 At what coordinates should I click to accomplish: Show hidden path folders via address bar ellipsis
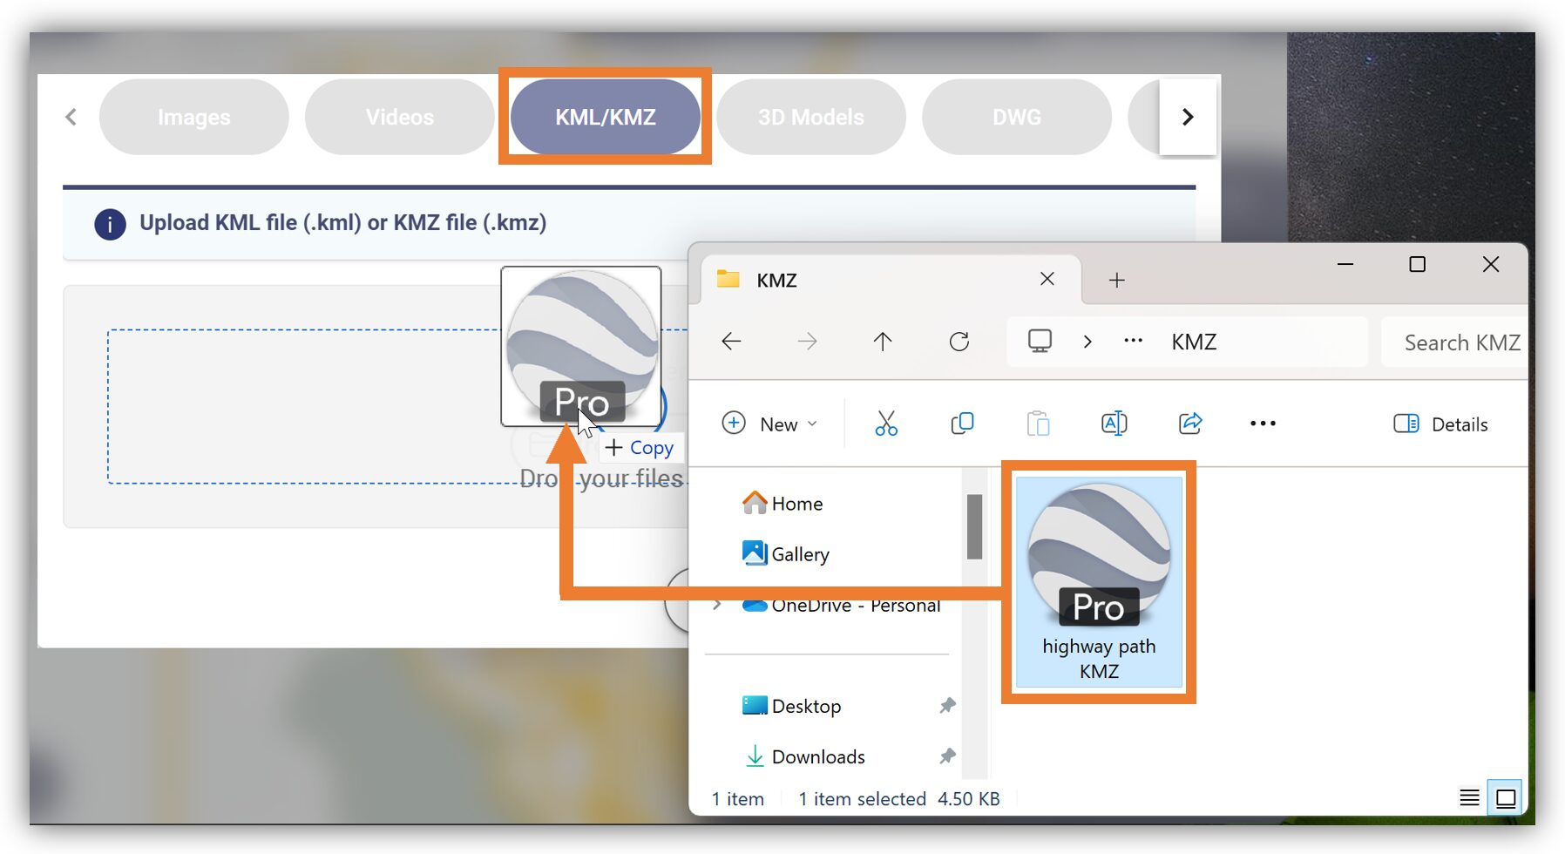(x=1134, y=341)
